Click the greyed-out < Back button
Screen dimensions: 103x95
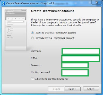pos(56,89)
